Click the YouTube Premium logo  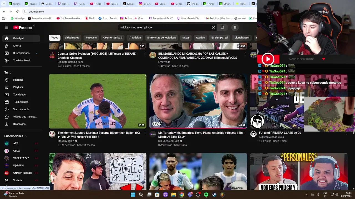pyautogui.click(x=23, y=27)
